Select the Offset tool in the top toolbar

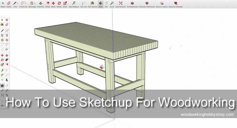[47, 3]
